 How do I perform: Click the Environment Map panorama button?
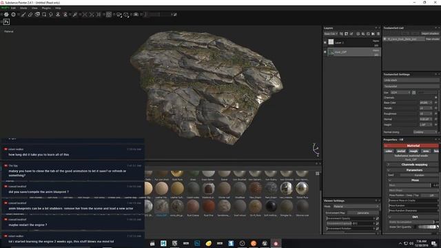[363, 213]
